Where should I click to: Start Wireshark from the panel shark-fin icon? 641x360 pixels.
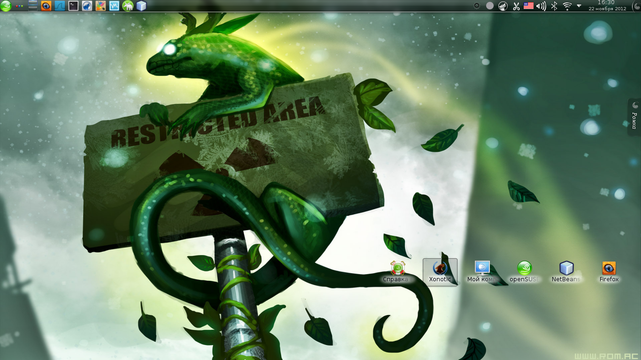coord(60,6)
